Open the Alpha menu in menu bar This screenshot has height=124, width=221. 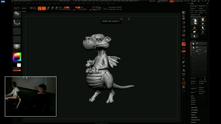coord(15,3)
